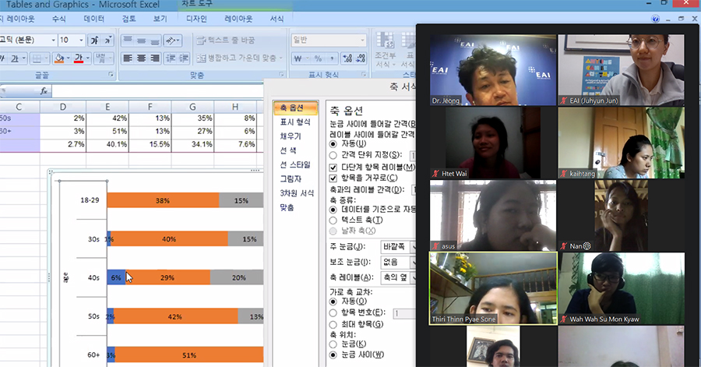Click the comma style icon
Screen dimensions: 701x367
332,58
